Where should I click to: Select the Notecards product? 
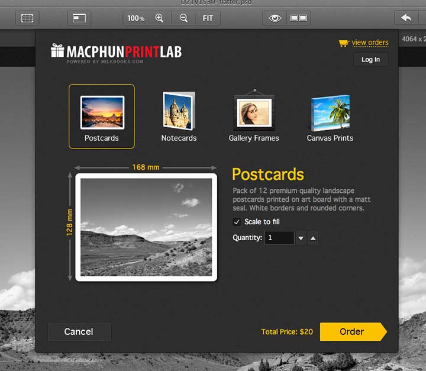[179, 117]
